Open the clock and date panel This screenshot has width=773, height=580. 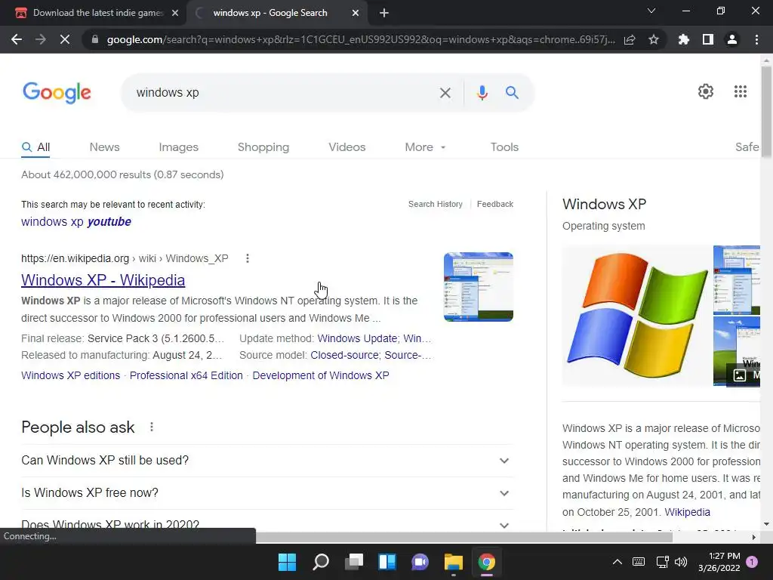click(x=719, y=562)
